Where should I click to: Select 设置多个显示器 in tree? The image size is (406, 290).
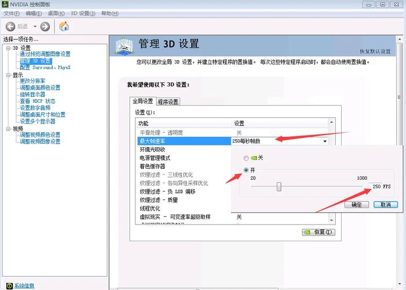[x=38, y=121]
